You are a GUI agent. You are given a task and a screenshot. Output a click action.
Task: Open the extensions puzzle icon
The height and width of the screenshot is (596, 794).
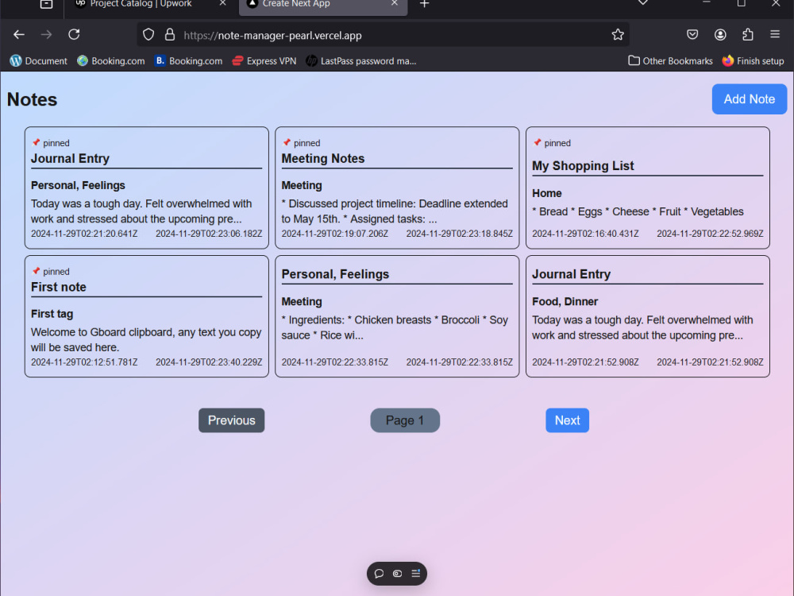click(747, 34)
